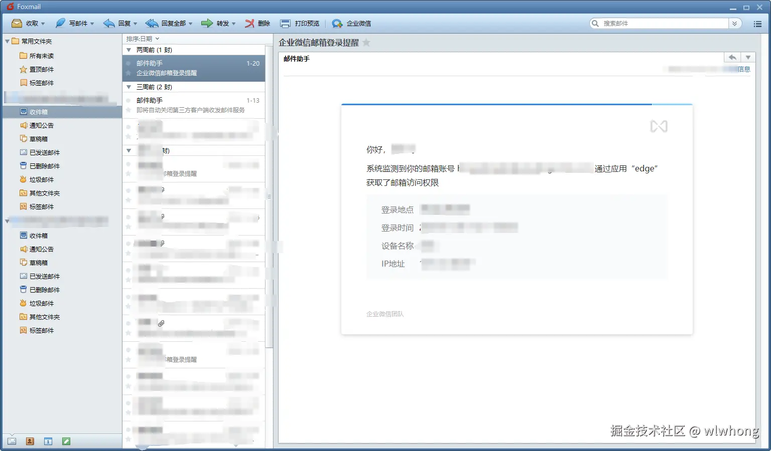Compose a new message with 写邮件
Image resolution: width=771 pixels, height=451 pixels.
(71, 24)
